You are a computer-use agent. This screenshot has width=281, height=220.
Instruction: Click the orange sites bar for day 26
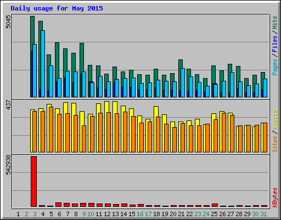pos(224,133)
